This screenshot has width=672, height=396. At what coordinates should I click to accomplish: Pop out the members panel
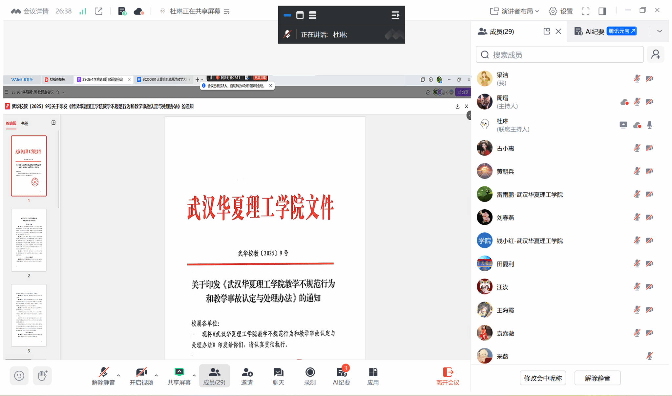[x=546, y=31]
